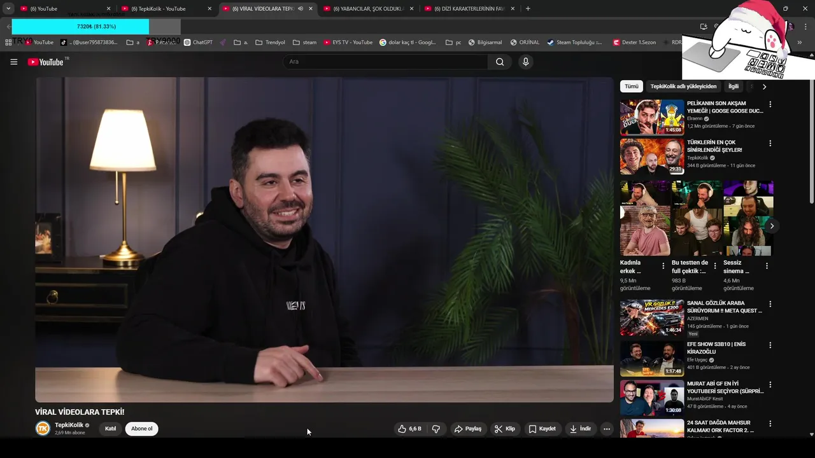Open the Bilgisarmal bookmark
Image resolution: width=815 pixels, height=458 pixels.
pos(485,43)
